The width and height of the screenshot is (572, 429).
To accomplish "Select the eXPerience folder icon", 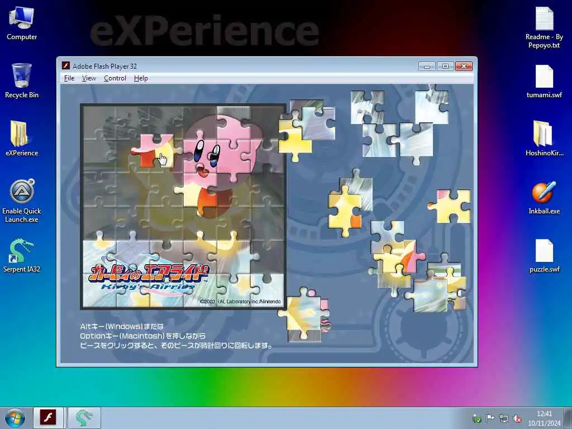I will click(22, 139).
